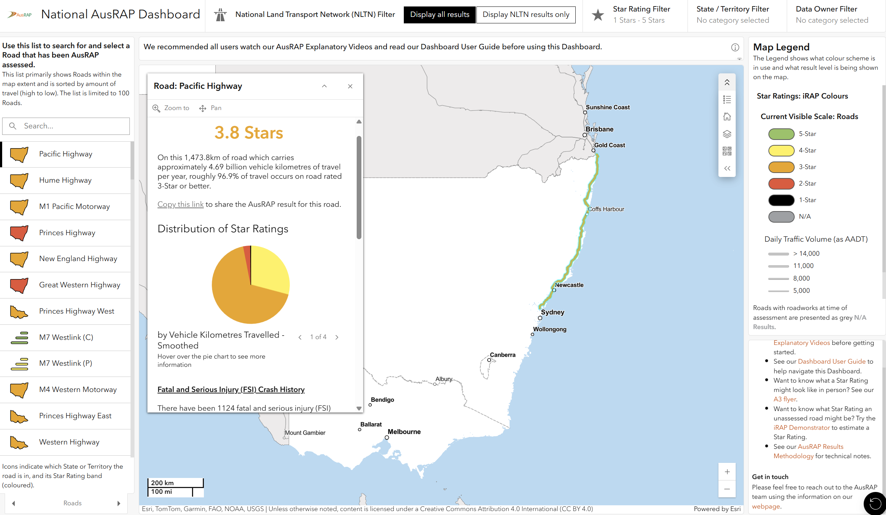
Task: Select New England Highway list item
Action: [65, 259]
